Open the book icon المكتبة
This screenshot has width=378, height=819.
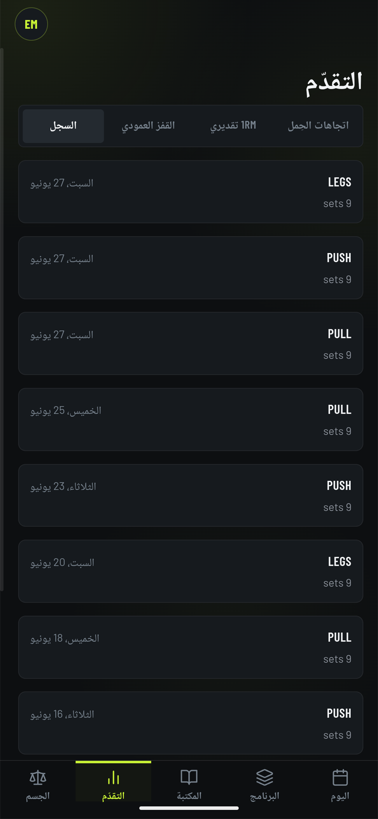coord(189,778)
